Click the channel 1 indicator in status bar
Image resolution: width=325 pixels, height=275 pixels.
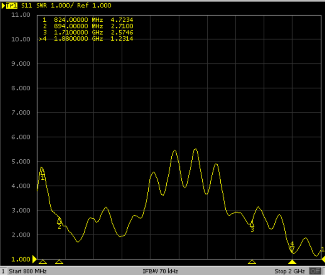click(3, 271)
